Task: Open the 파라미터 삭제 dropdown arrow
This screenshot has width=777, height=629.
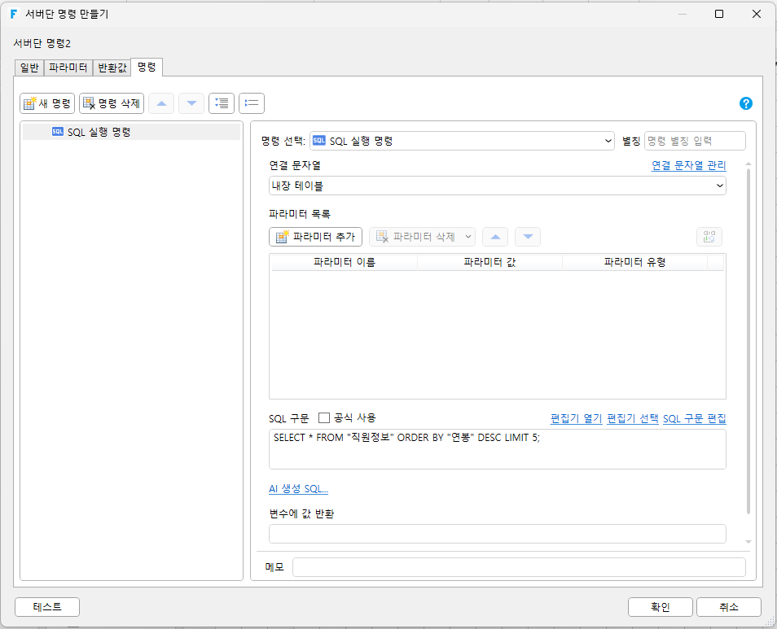Action: click(x=468, y=237)
